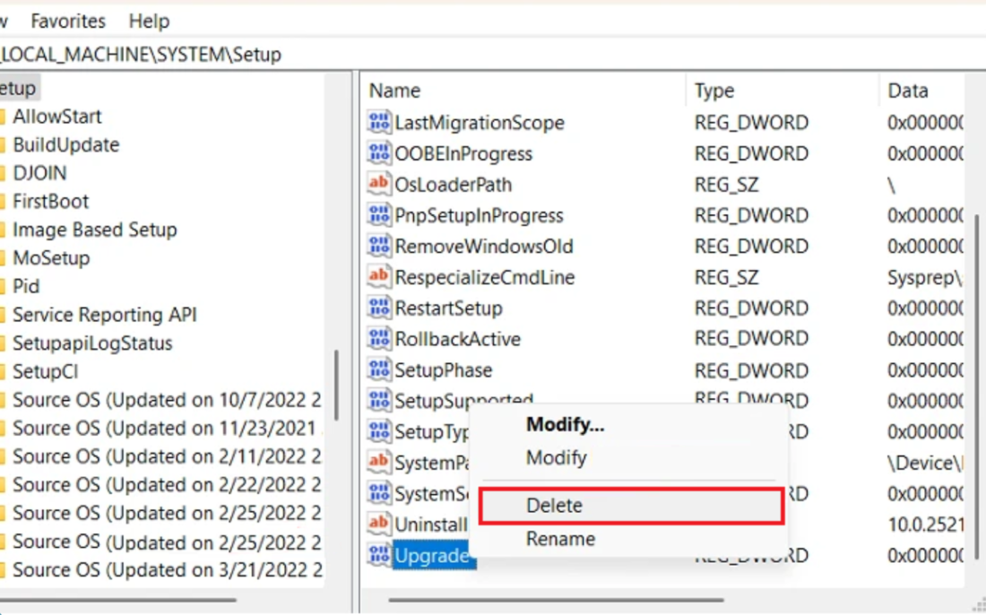Click Rename in the context menu
Viewport: 986px width, 615px height.
tap(560, 538)
